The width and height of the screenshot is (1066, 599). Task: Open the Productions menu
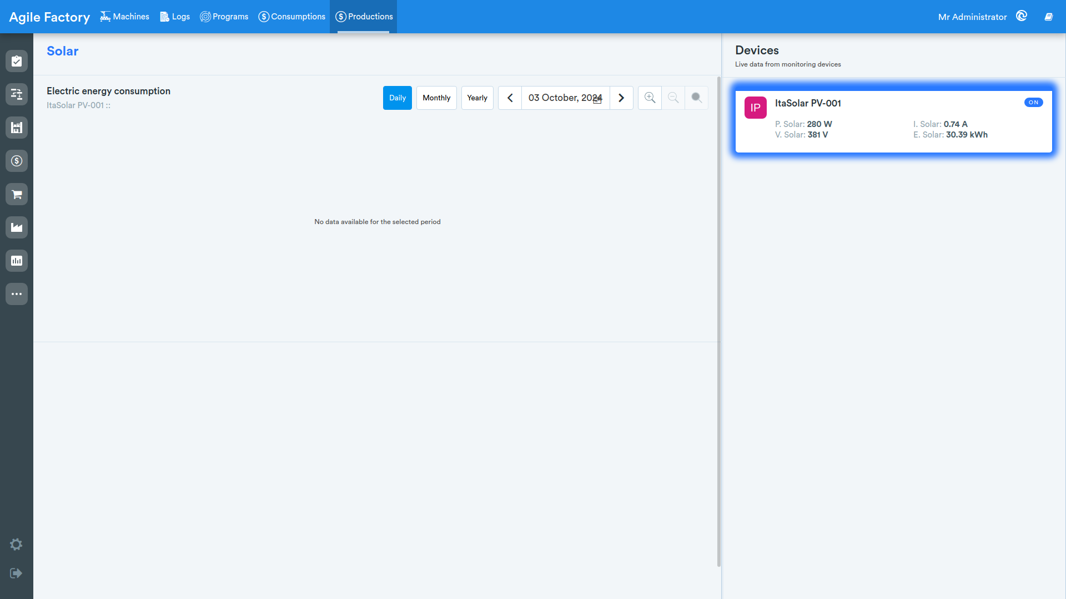pyautogui.click(x=364, y=17)
